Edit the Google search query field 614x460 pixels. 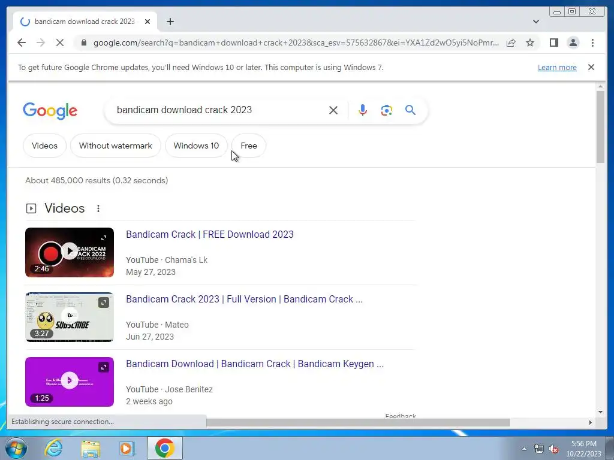[x=219, y=110]
